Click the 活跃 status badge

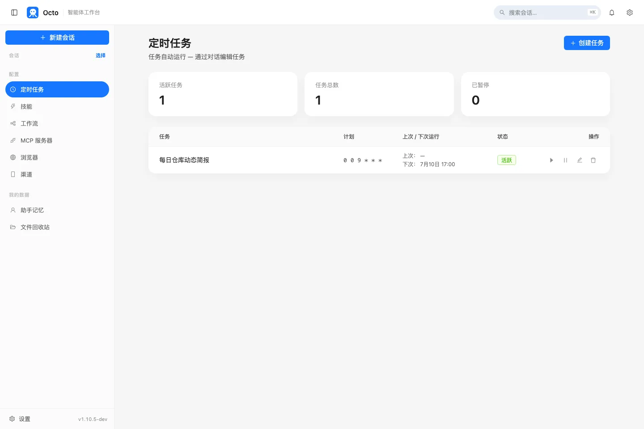(507, 160)
